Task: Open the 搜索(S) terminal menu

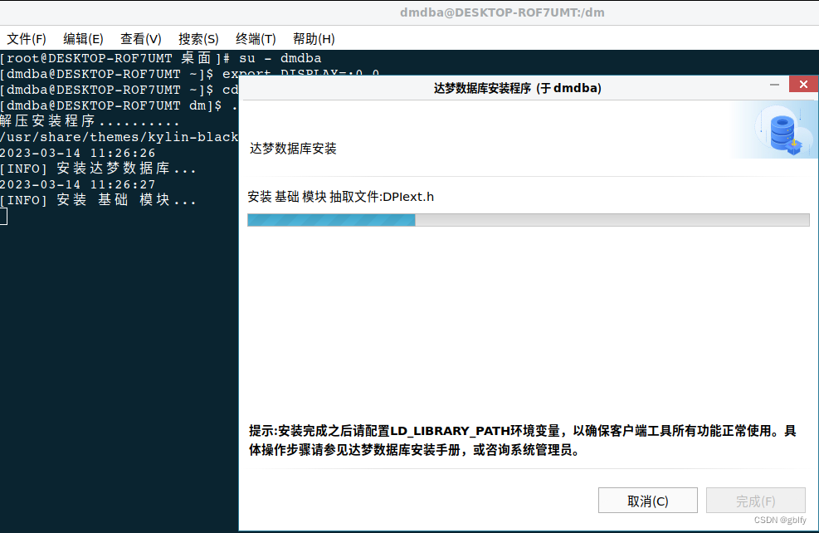Action: coord(198,39)
